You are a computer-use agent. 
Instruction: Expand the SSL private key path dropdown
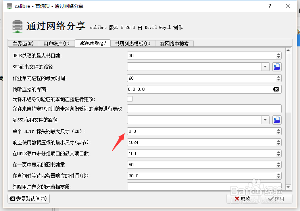(265, 120)
